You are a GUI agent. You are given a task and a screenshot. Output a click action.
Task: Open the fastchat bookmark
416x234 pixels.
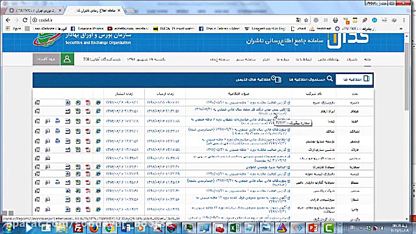[320, 29]
